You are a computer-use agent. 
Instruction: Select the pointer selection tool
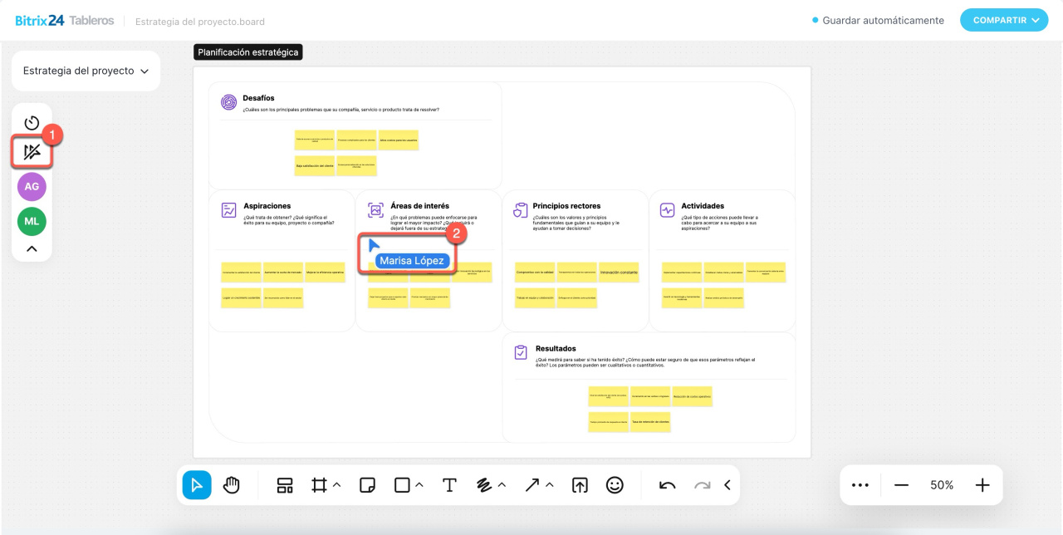coord(197,485)
